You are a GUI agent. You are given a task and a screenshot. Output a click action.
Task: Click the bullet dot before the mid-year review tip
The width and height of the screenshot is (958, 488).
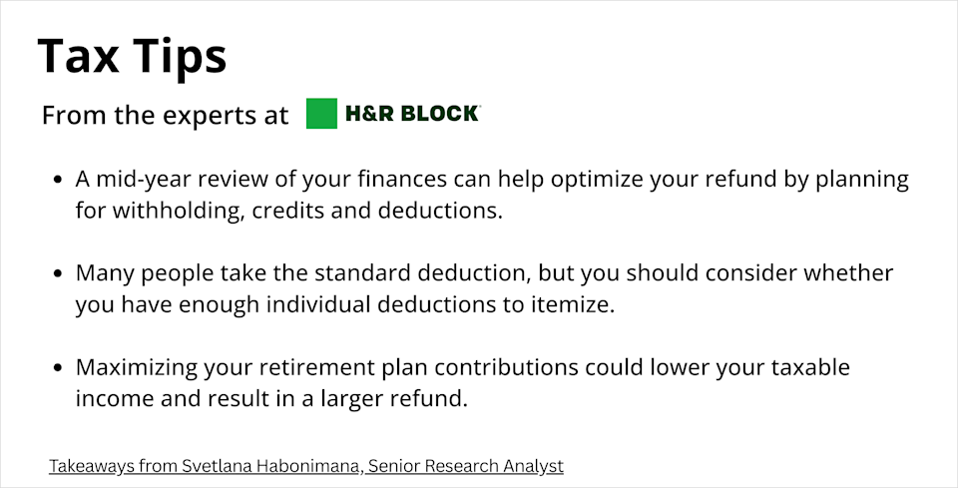pos(59,181)
